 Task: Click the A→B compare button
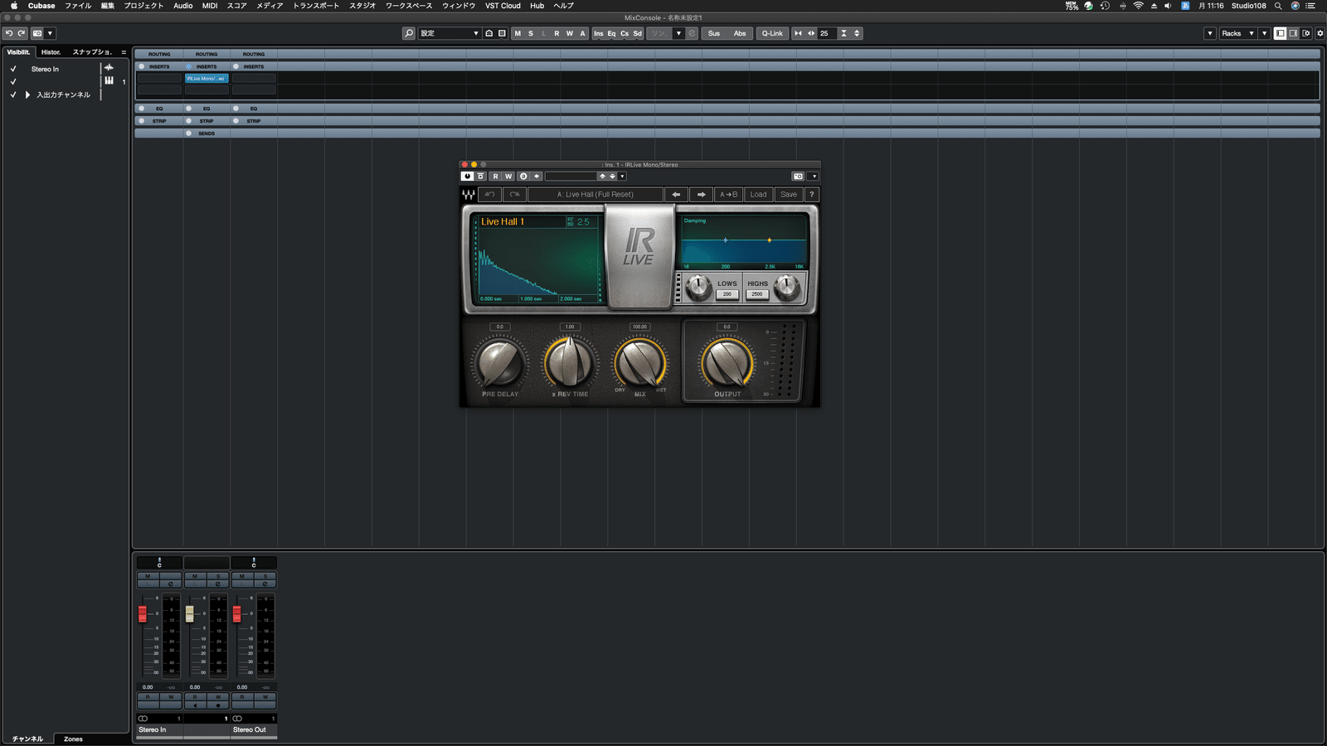(x=729, y=194)
